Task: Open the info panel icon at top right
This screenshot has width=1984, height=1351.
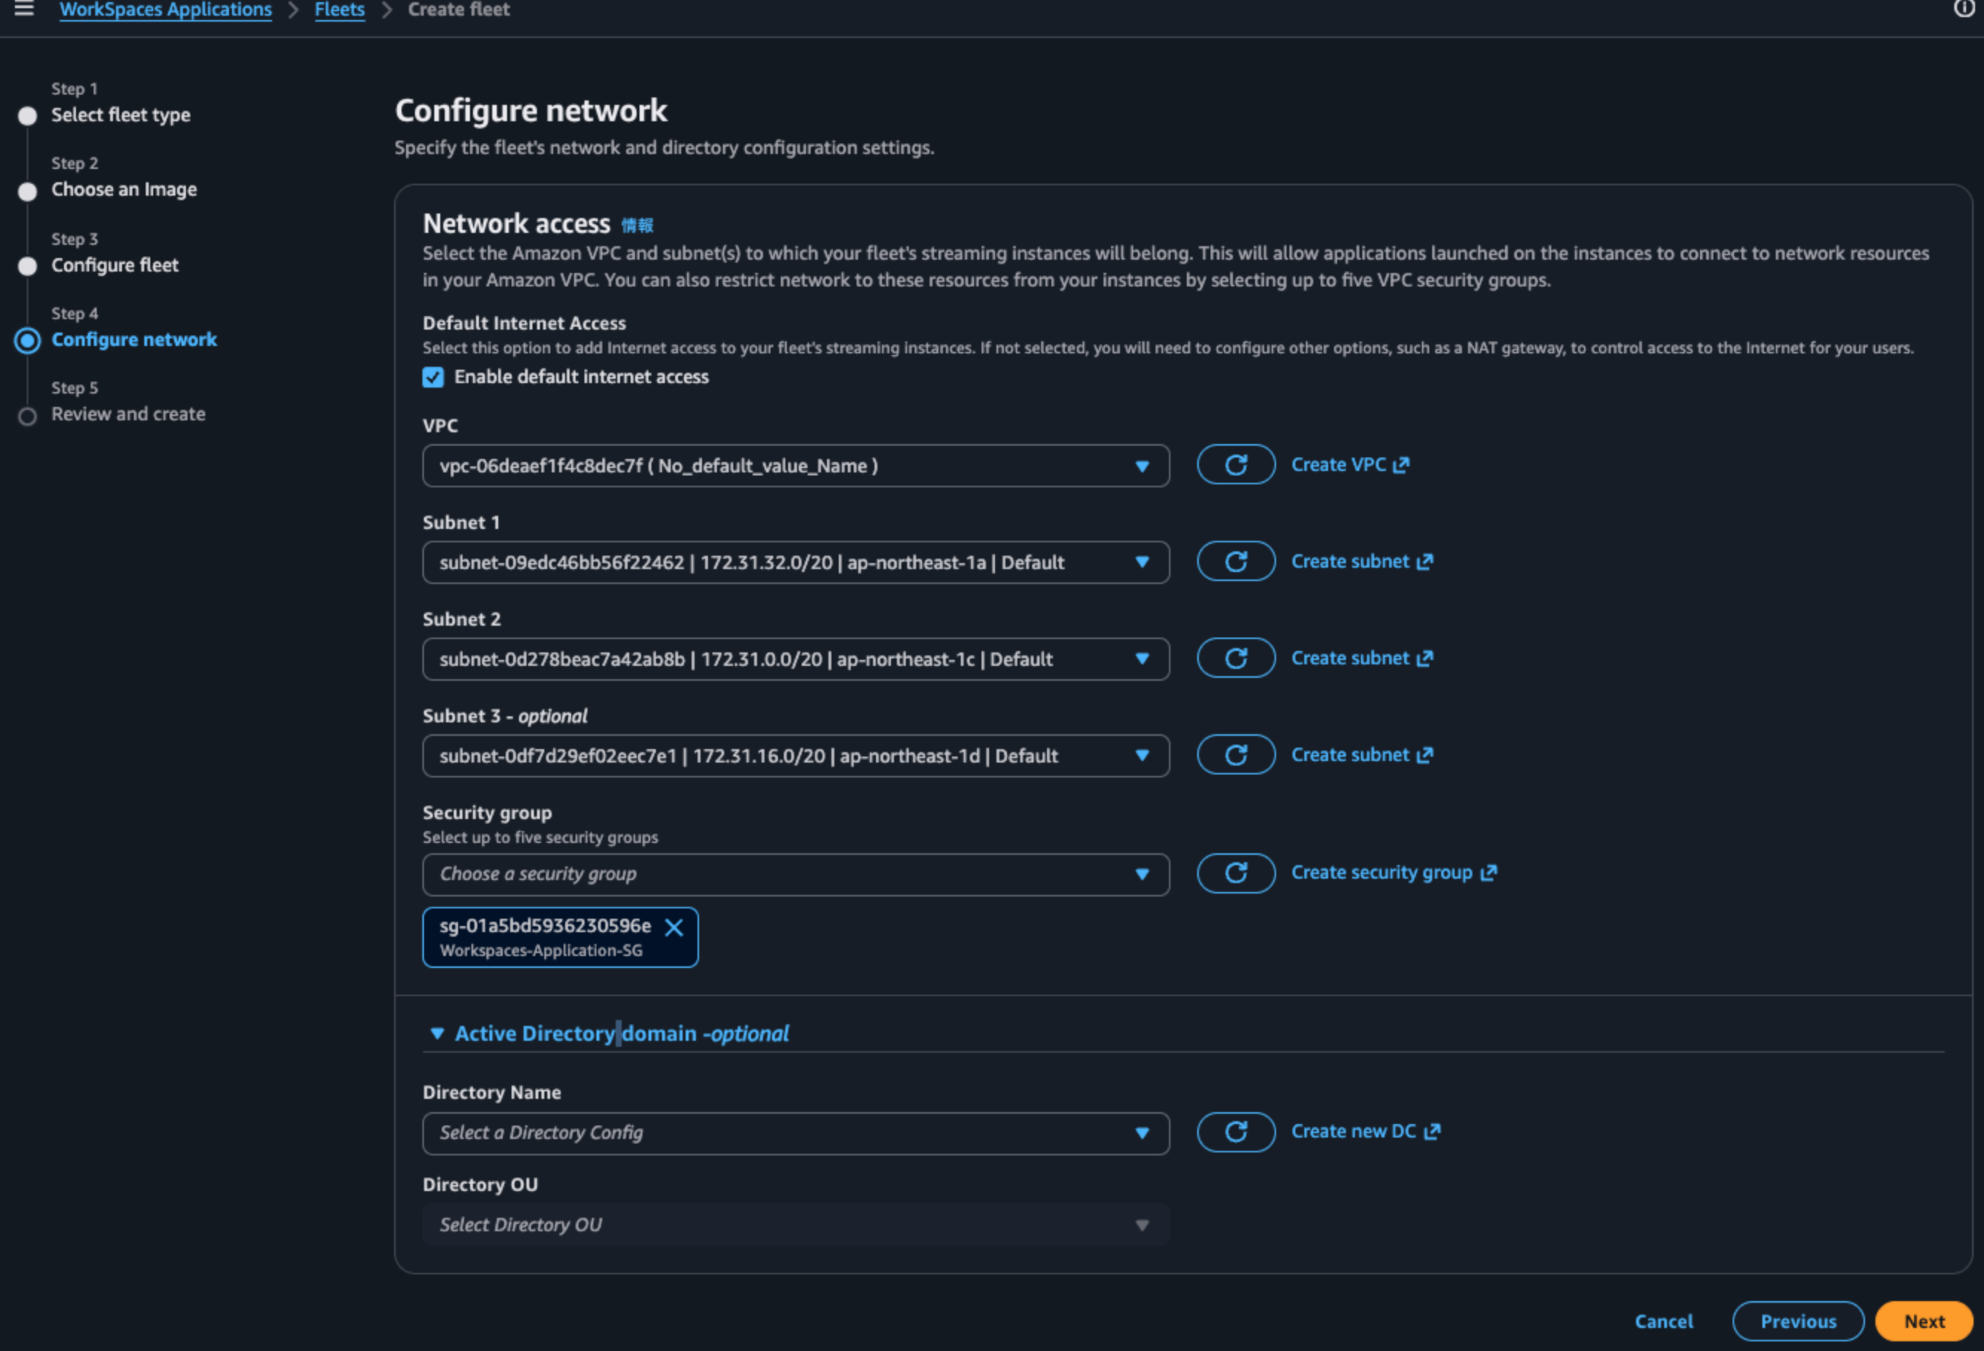Action: tap(1963, 8)
